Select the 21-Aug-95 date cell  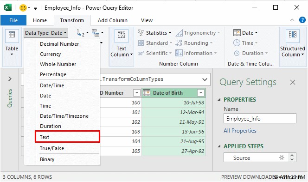(173, 141)
